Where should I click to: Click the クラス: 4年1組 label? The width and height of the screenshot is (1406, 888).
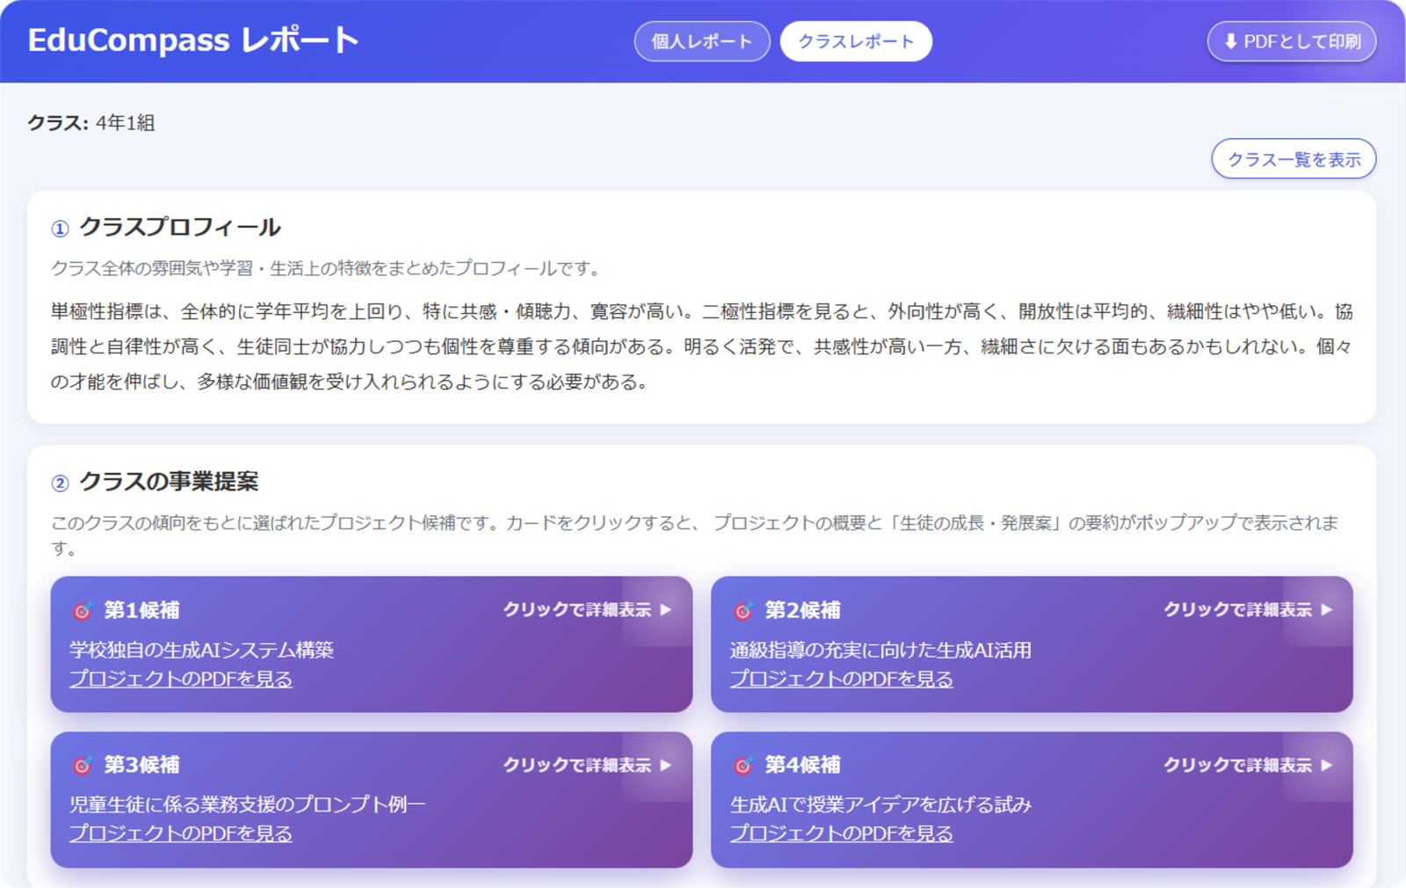[x=91, y=123]
